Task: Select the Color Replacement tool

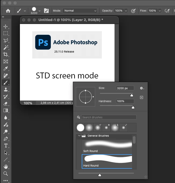Action: (6, 125)
